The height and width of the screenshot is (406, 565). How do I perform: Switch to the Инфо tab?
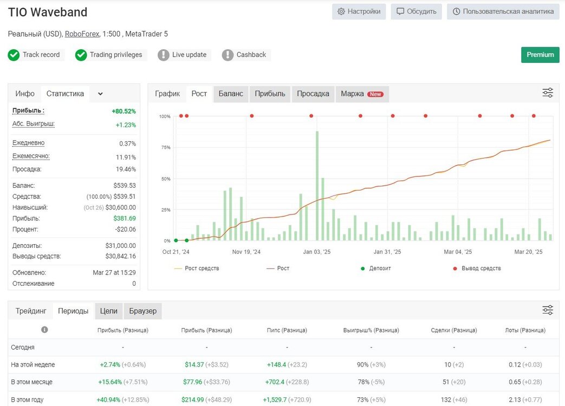[25, 94]
